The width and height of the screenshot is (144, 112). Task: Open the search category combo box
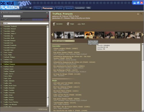12,16
